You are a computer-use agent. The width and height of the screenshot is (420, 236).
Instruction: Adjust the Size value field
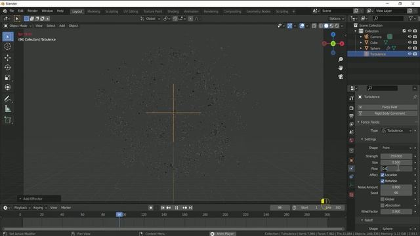396,163
